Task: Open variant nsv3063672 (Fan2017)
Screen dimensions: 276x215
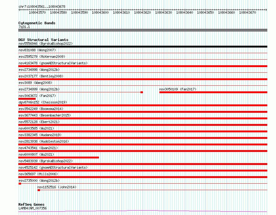Action: [37, 96]
